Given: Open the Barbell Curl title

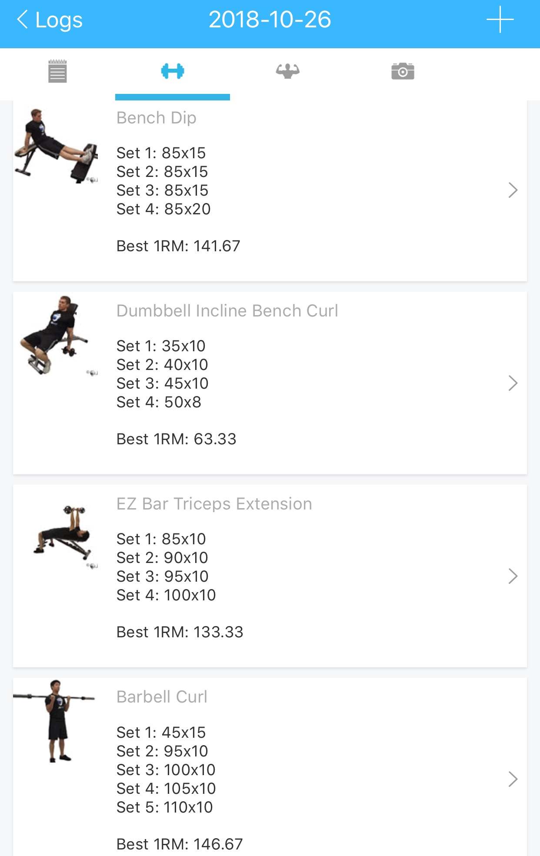Looking at the screenshot, I should tap(162, 697).
